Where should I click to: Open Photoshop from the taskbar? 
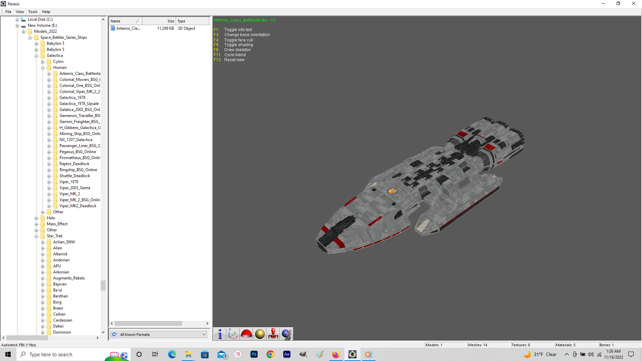click(x=254, y=354)
